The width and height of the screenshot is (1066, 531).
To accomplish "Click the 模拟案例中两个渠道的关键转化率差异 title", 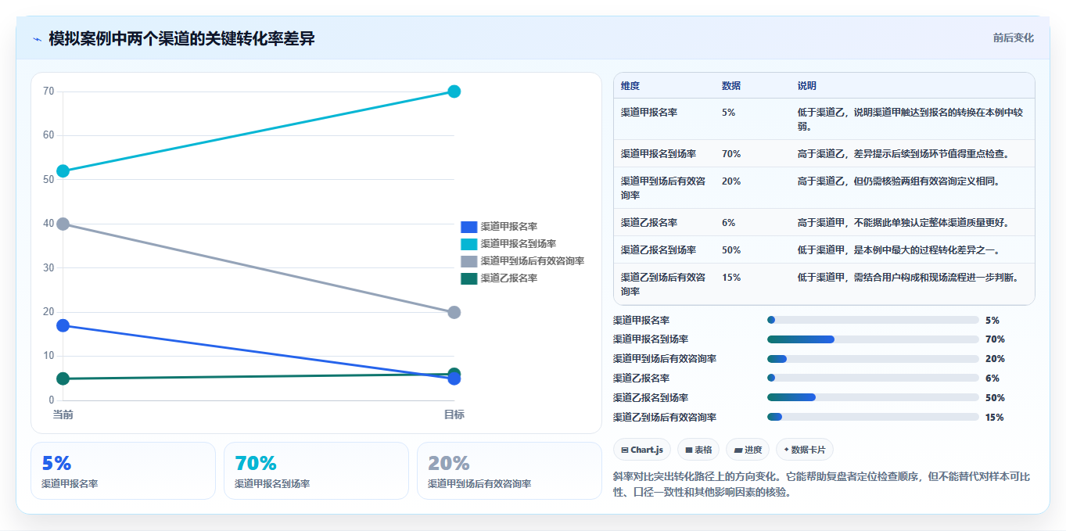I will coord(181,38).
